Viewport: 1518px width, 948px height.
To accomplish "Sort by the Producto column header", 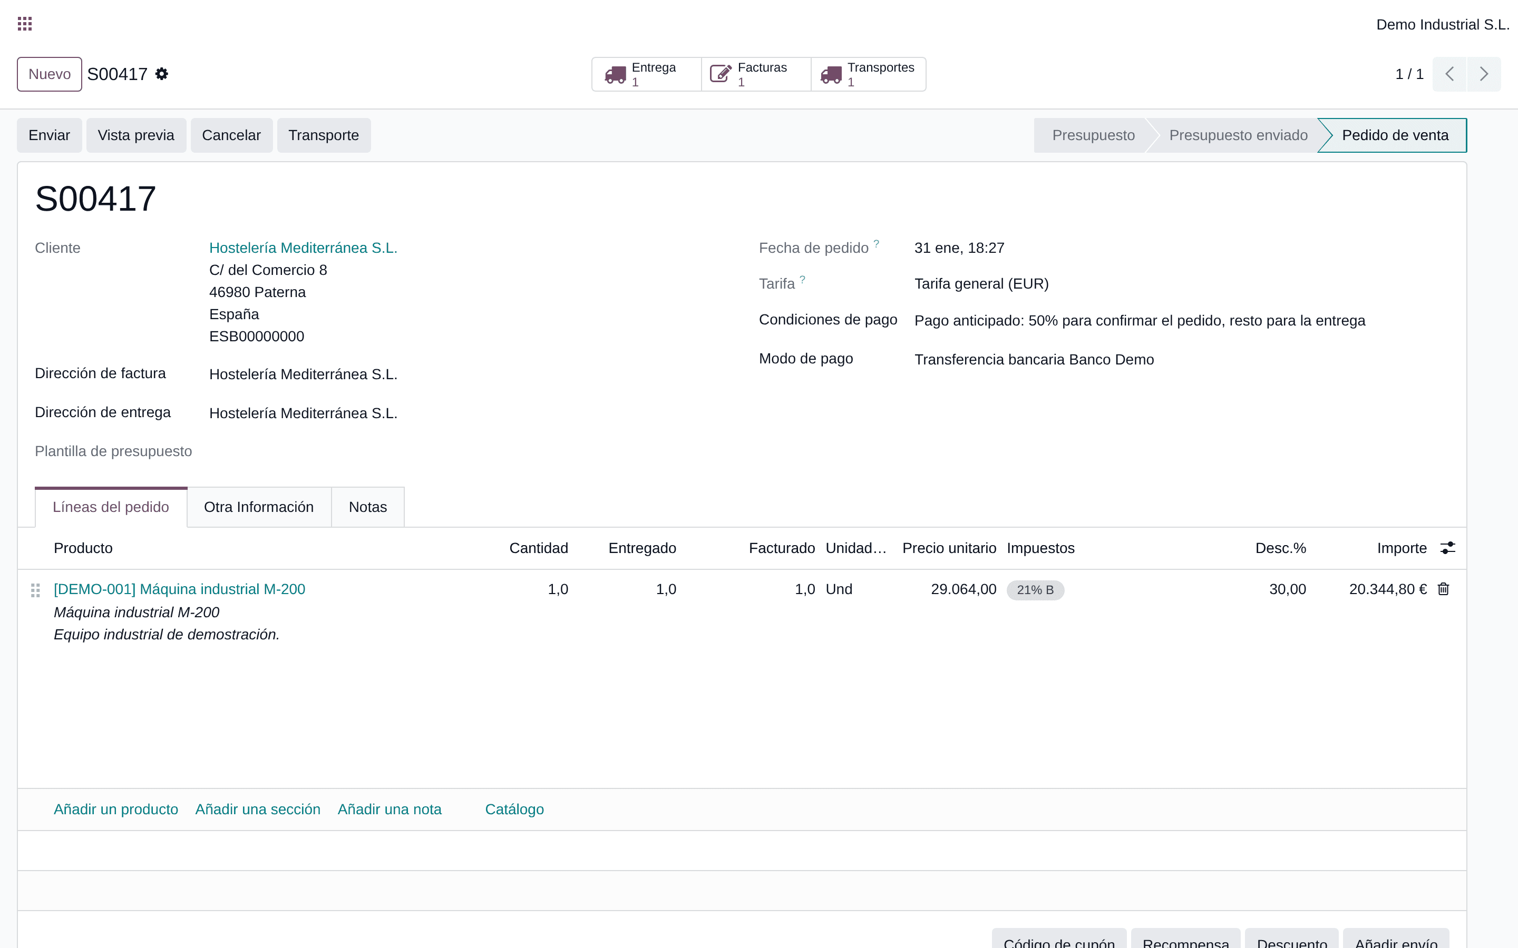I will pos(83,548).
